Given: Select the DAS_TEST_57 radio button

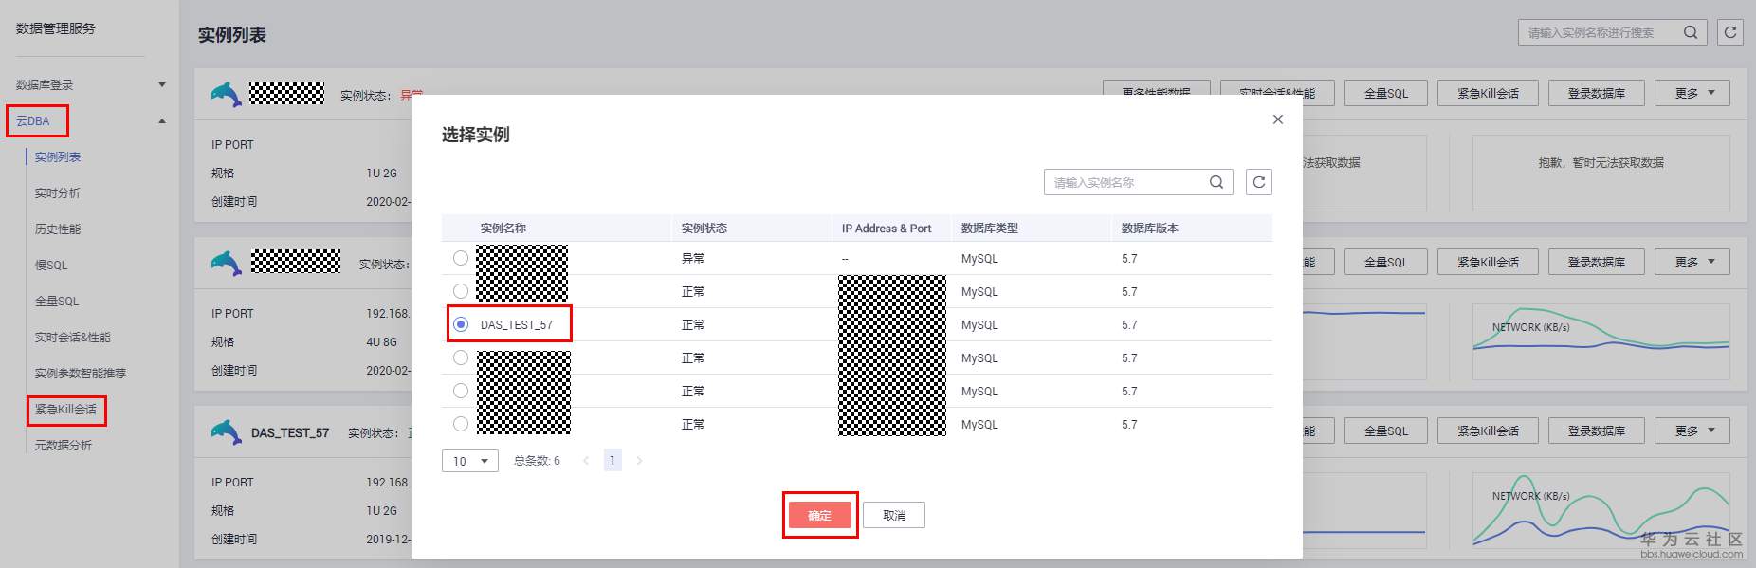Looking at the screenshot, I should pos(461,324).
